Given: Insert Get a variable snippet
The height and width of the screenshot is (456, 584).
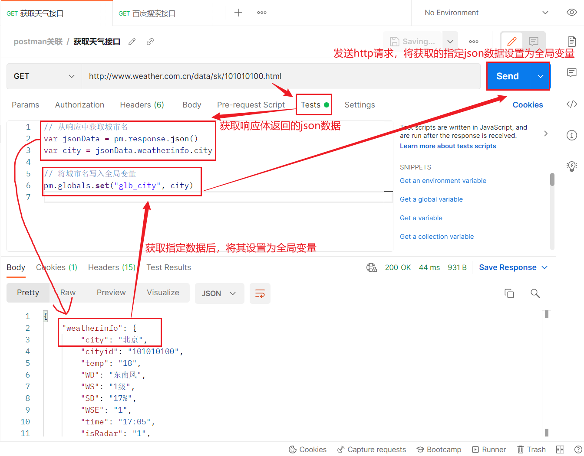Looking at the screenshot, I should point(421,218).
